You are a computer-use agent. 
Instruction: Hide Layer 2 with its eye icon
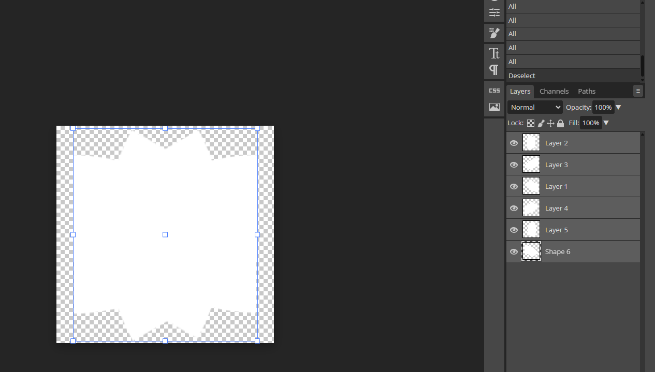click(x=514, y=143)
